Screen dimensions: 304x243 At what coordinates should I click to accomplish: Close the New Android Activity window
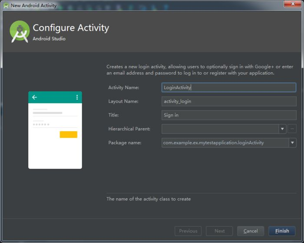293,3
